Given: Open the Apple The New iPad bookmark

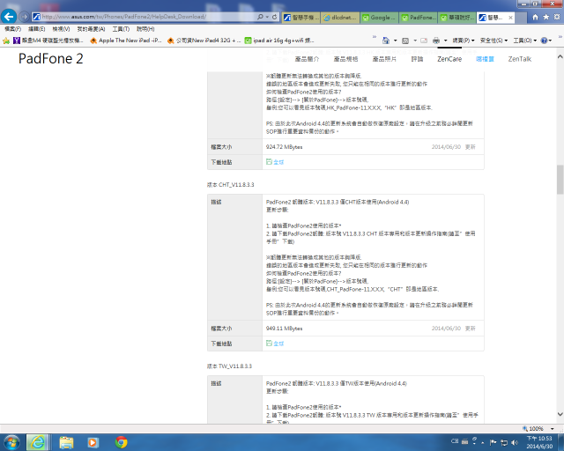Looking at the screenshot, I should pyautogui.click(x=126, y=41).
